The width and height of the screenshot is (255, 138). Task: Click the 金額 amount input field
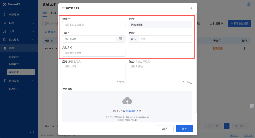(165, 39)
